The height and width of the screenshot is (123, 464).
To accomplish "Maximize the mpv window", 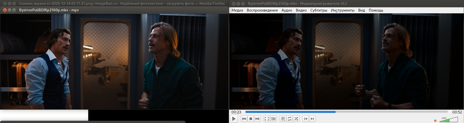I will (x=14, y=10).
